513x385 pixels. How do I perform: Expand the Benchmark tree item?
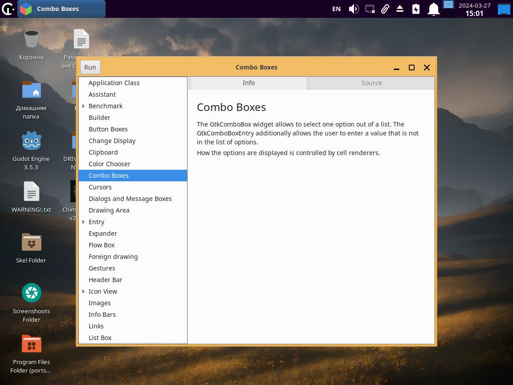coord(83,106)
